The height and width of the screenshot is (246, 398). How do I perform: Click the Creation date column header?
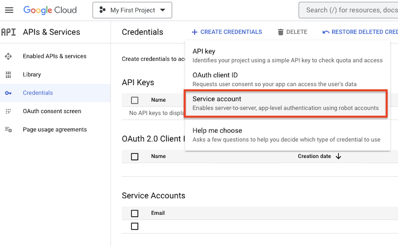[314, 156]
